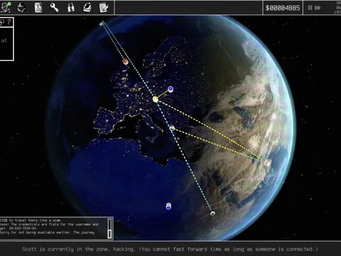
Task: Select the grey node near the Balkans
Action: 172,128
